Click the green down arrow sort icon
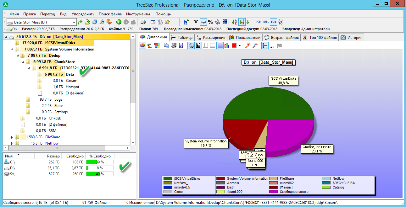Image resolution: width=406 pixels, height=207 pixels. pos(248,22)
